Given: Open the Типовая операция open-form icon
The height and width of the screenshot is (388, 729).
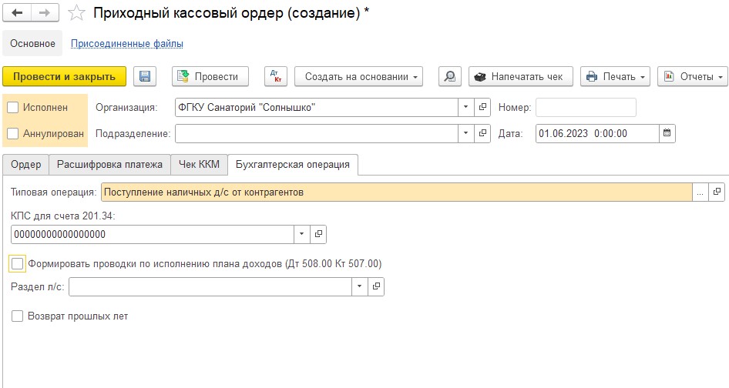Looking at the screenshot, I should coord(717,192).
